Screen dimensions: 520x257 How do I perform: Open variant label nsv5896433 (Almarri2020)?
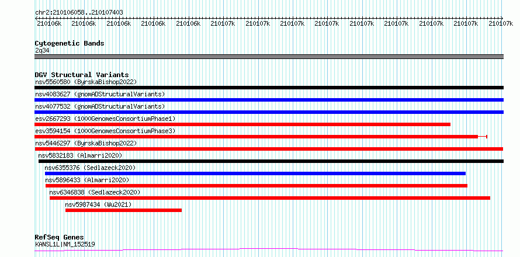click(87, 180)
